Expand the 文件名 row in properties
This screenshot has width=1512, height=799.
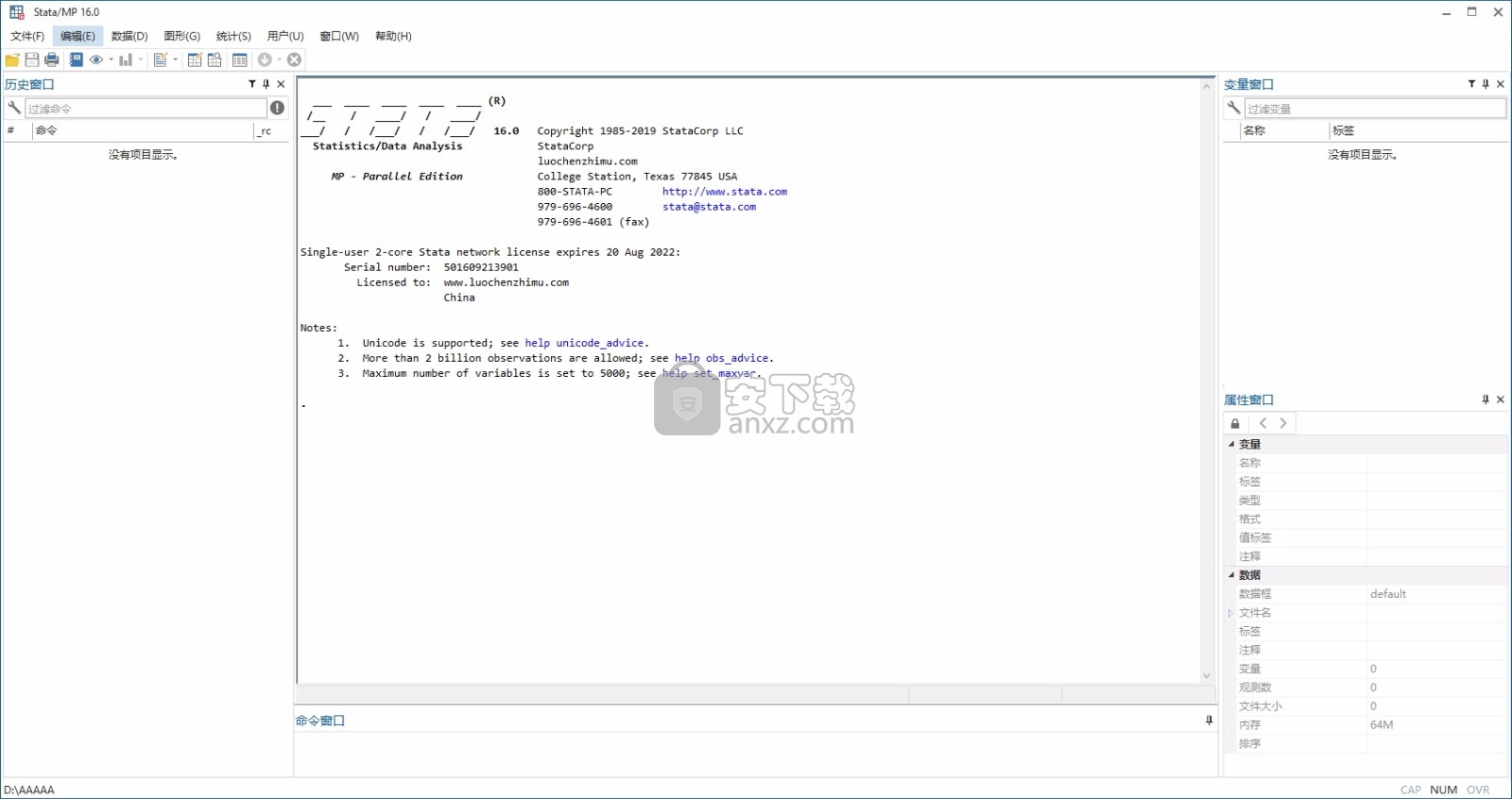click(1230, 613)
